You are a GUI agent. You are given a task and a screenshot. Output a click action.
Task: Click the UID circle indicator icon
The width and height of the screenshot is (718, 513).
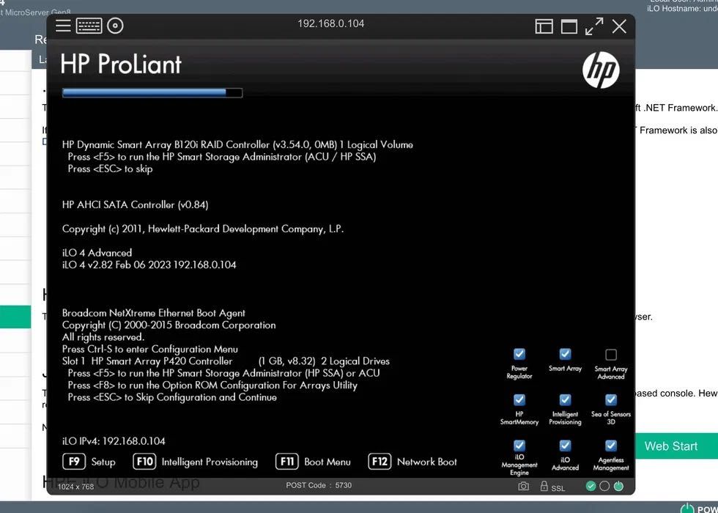604,486
